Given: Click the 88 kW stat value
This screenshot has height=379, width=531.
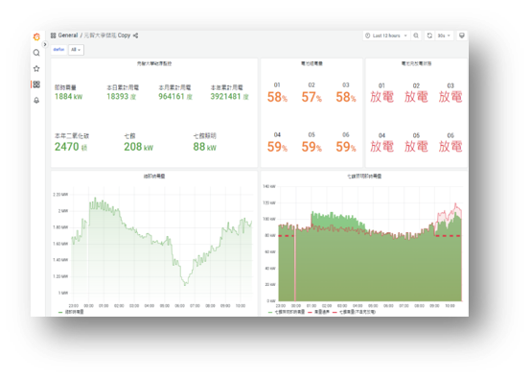Looking at the screenshot, I should (204, 147).
